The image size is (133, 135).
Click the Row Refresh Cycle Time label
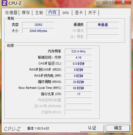pos(40,88)
